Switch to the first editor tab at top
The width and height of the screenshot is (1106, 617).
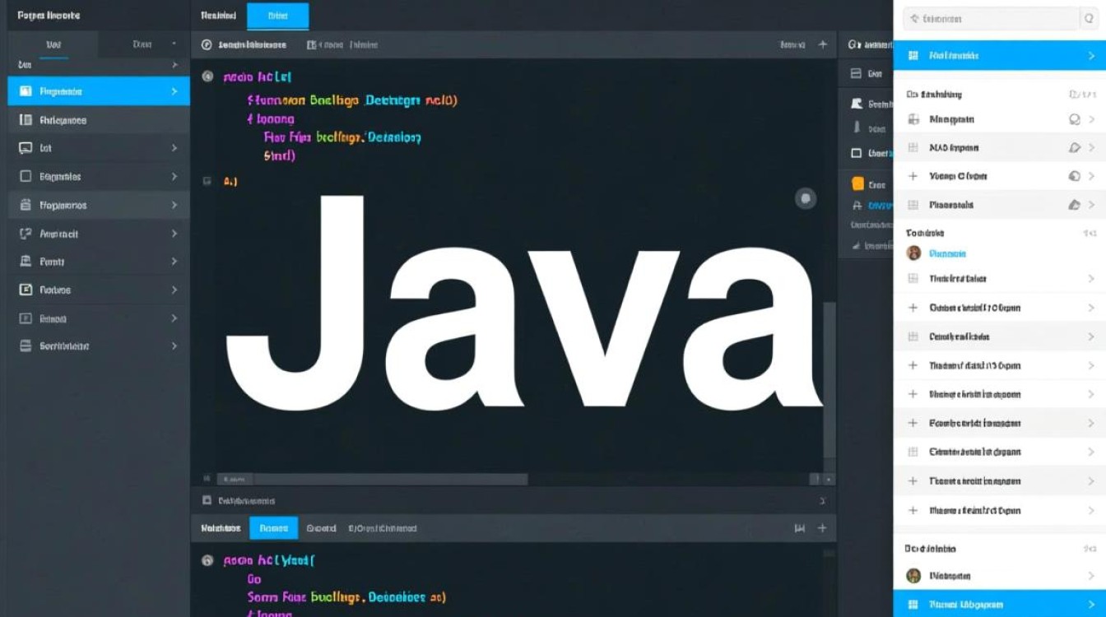(x=217, y=15)
